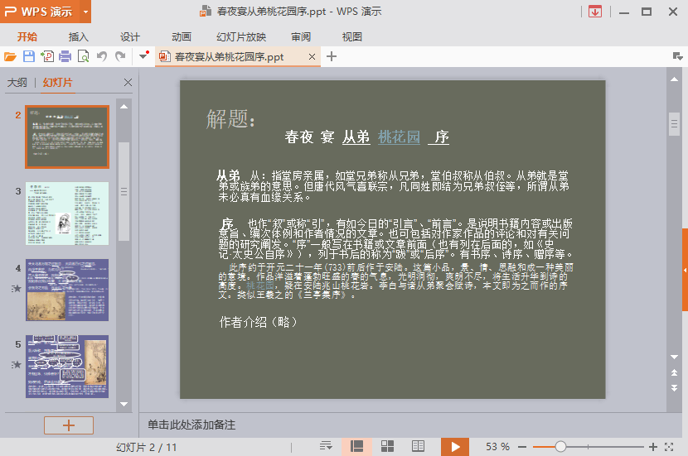Switch to the 大纲 panel tab
This screenshot has height=456, width=688.
click(x=17, y=83)
